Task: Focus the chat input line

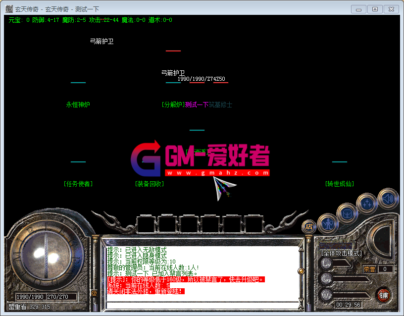Action: [x=202, y=306]
